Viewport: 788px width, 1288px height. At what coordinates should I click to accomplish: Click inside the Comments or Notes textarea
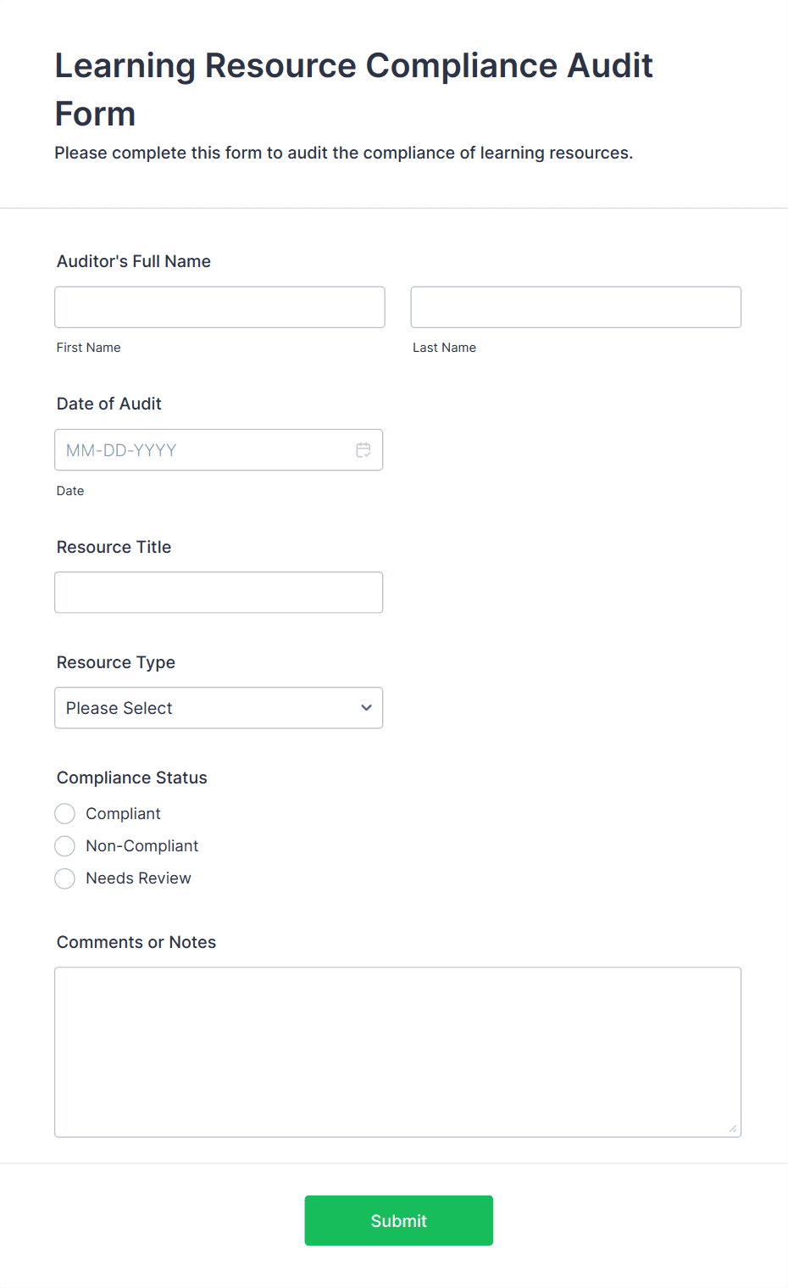pyautogui.click(x=397, y=1051)
